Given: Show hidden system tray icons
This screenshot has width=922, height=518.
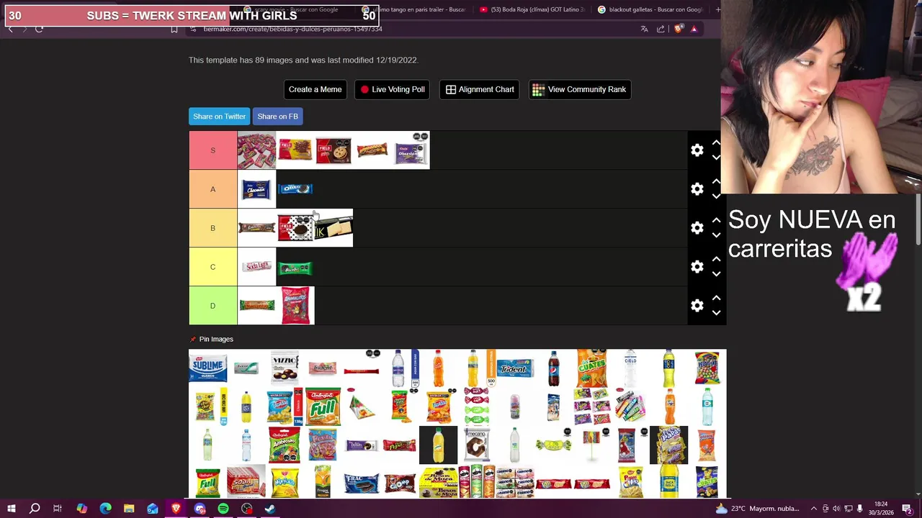Looking at the screenshot, I should [x=815, y=509].
